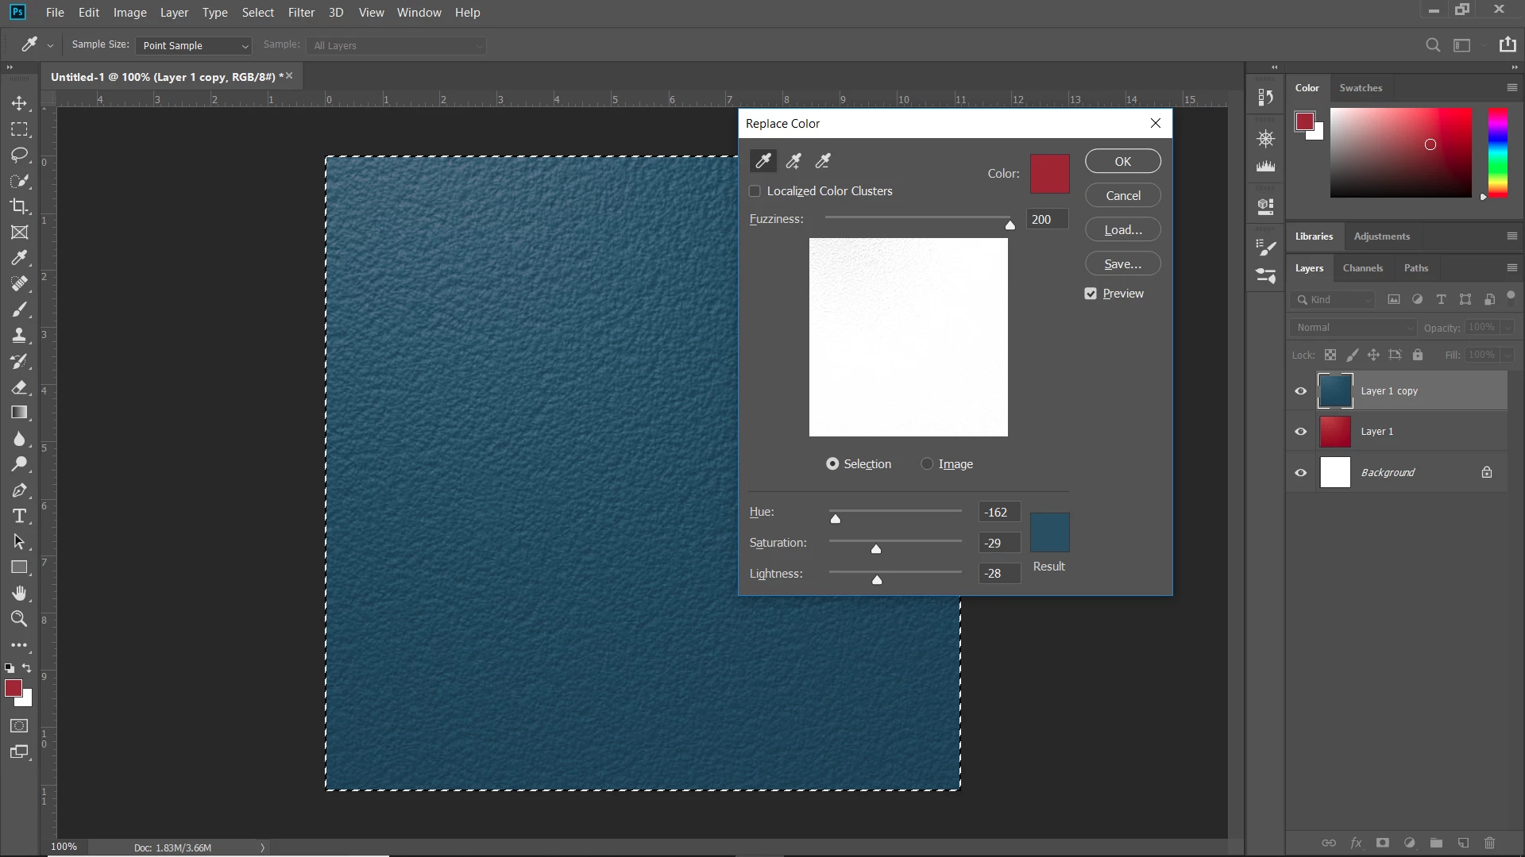
Task: Select the Add to Sample eyedropper
Action: (793, 162)
